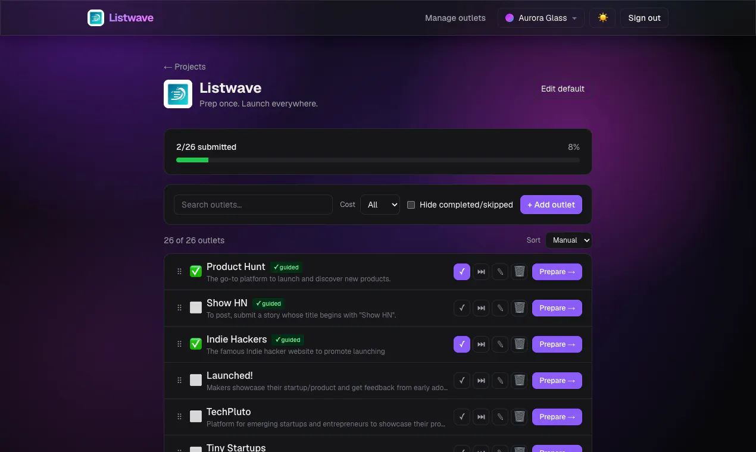
Task: Open the Cost filter dropdown
Action: point(380,205)
